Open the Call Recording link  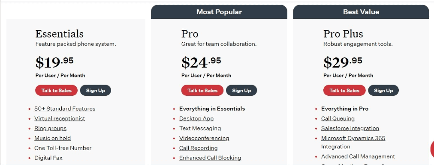tap(198, 148)
